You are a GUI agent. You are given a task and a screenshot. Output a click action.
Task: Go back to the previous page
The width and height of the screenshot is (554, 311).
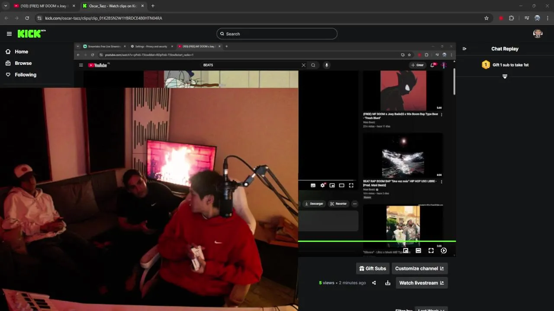tap(6, 18)
